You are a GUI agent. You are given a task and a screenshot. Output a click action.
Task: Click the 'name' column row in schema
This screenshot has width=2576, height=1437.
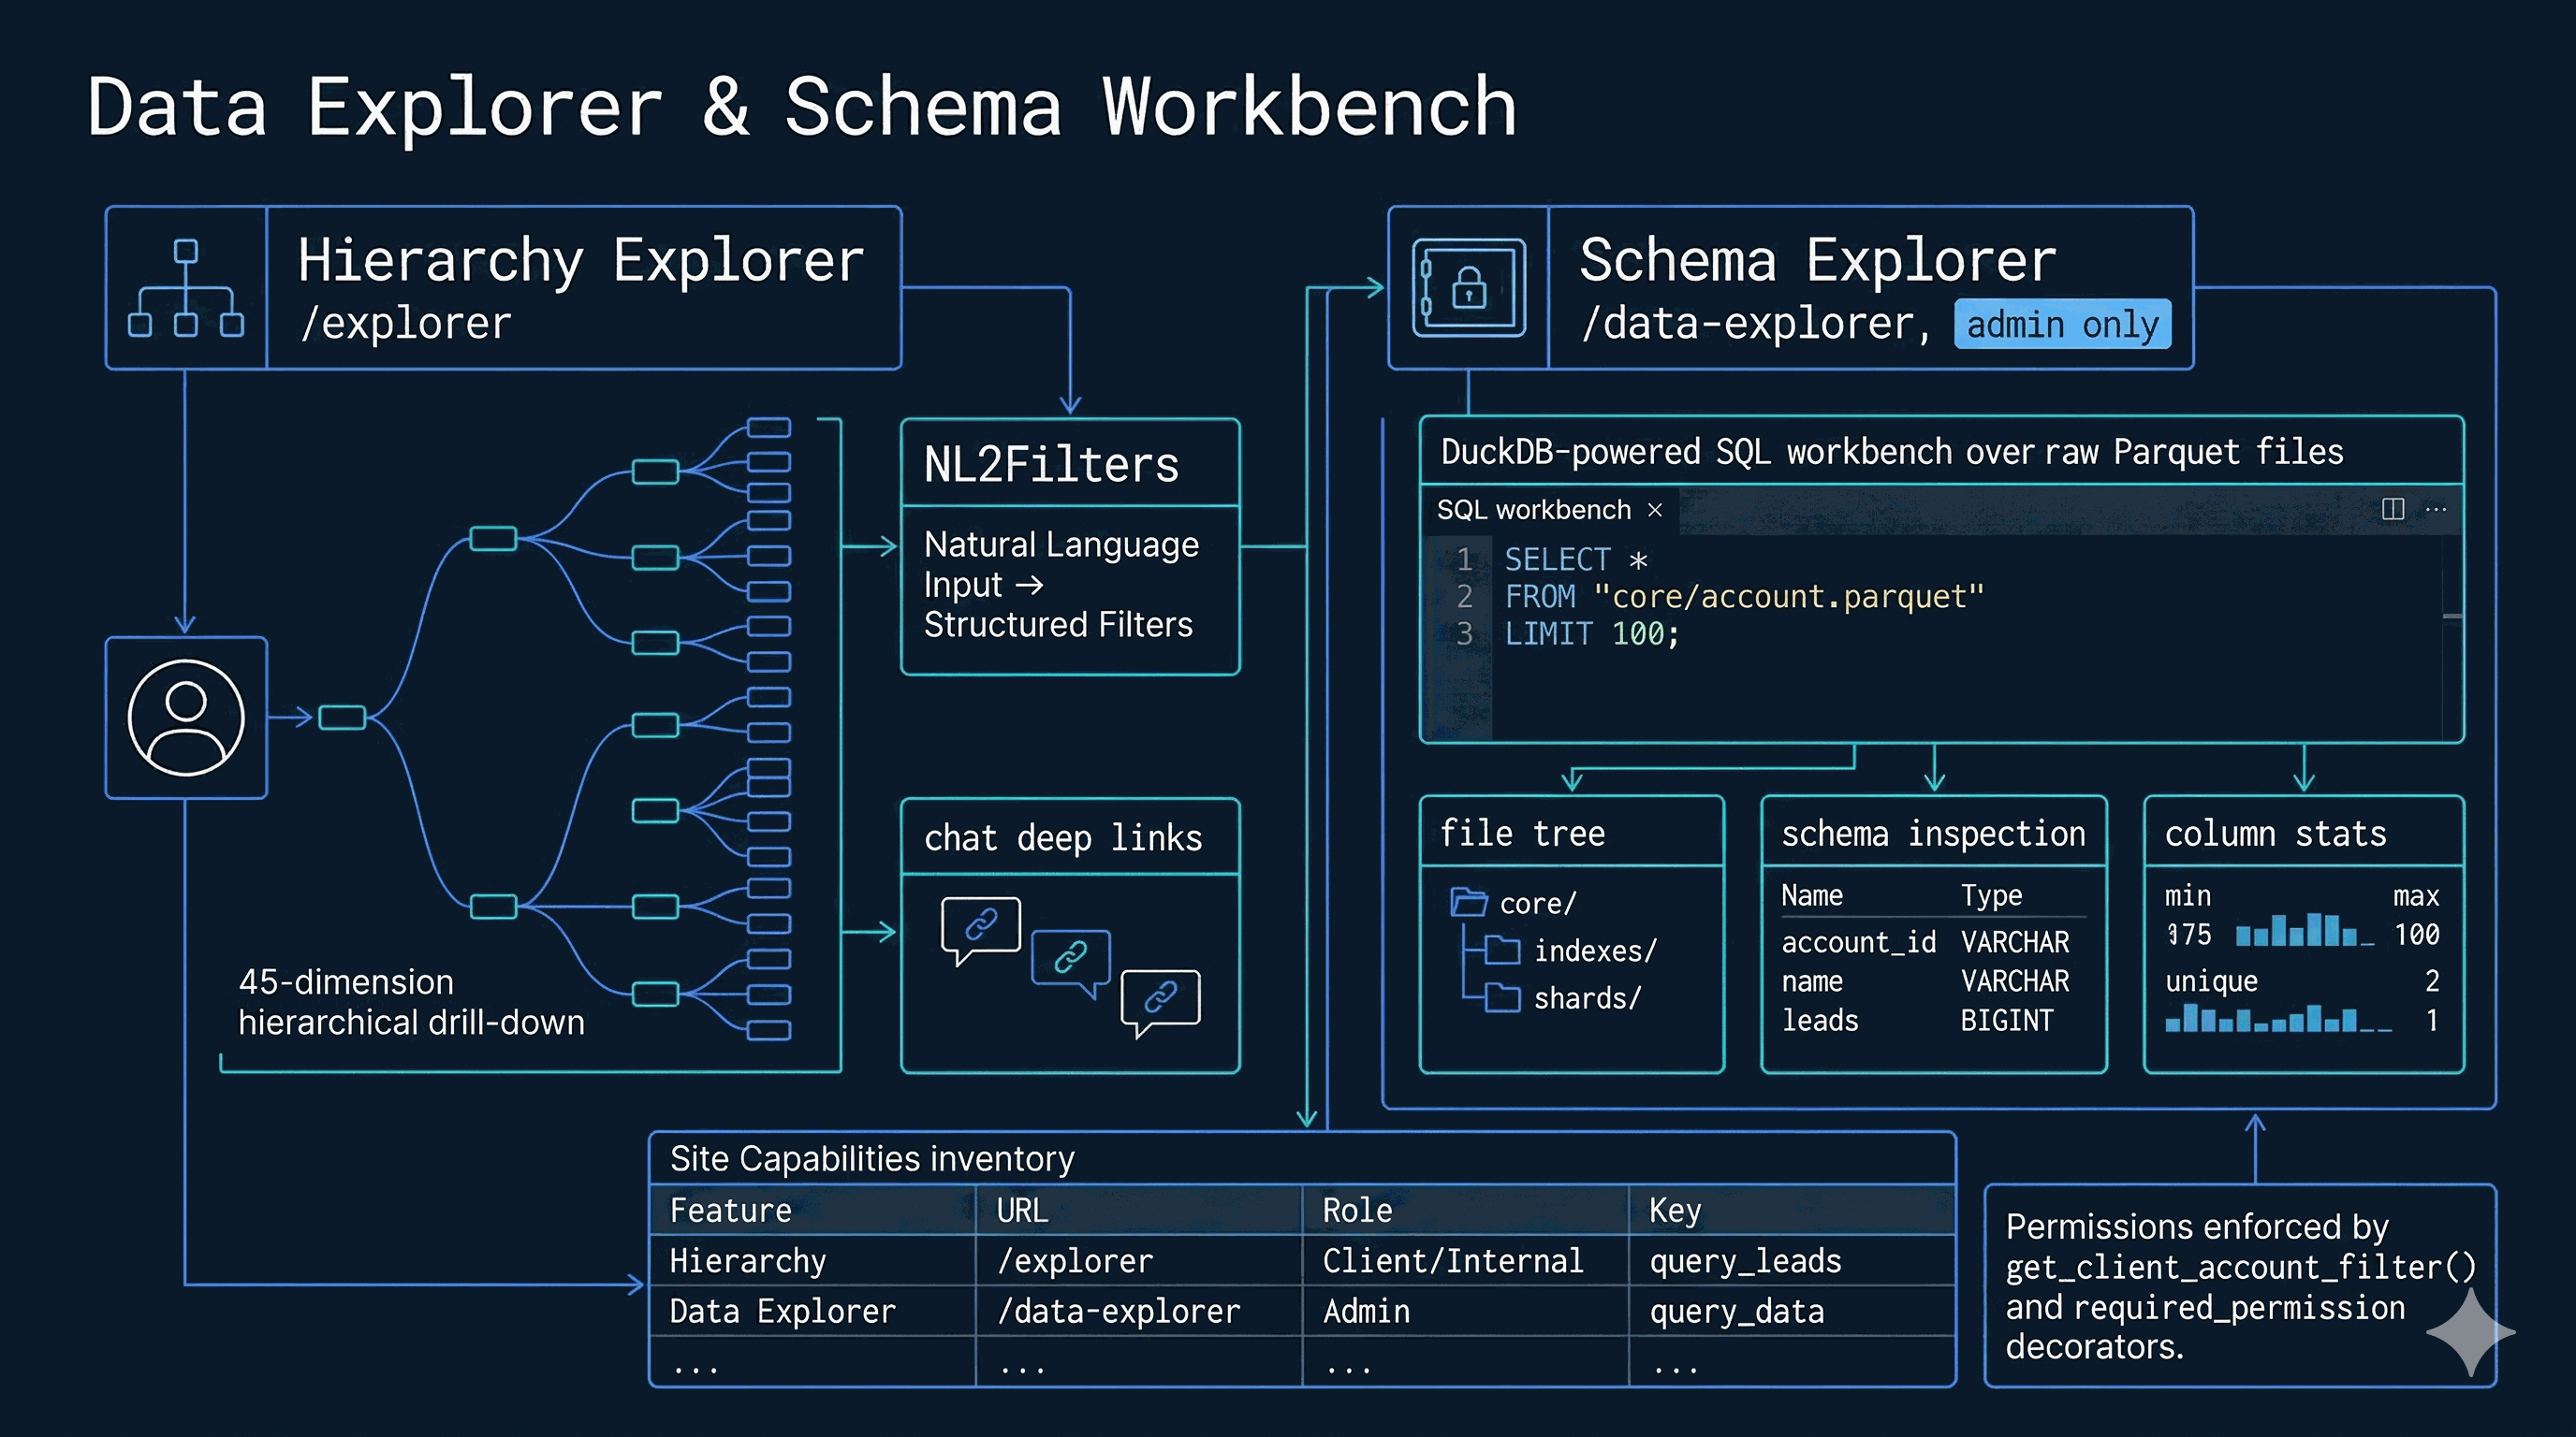click(x=1925, y=981)
